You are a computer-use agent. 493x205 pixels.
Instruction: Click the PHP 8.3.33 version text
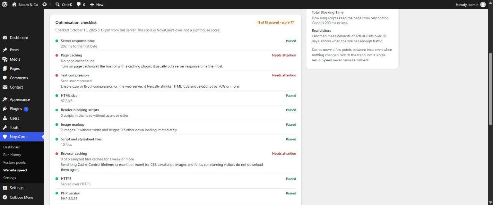[x=69, y=199]
